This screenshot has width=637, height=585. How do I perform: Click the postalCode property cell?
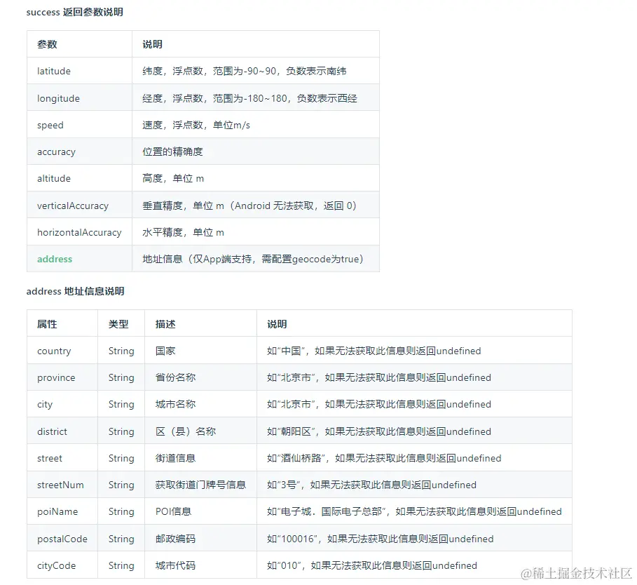click(62, 539)
